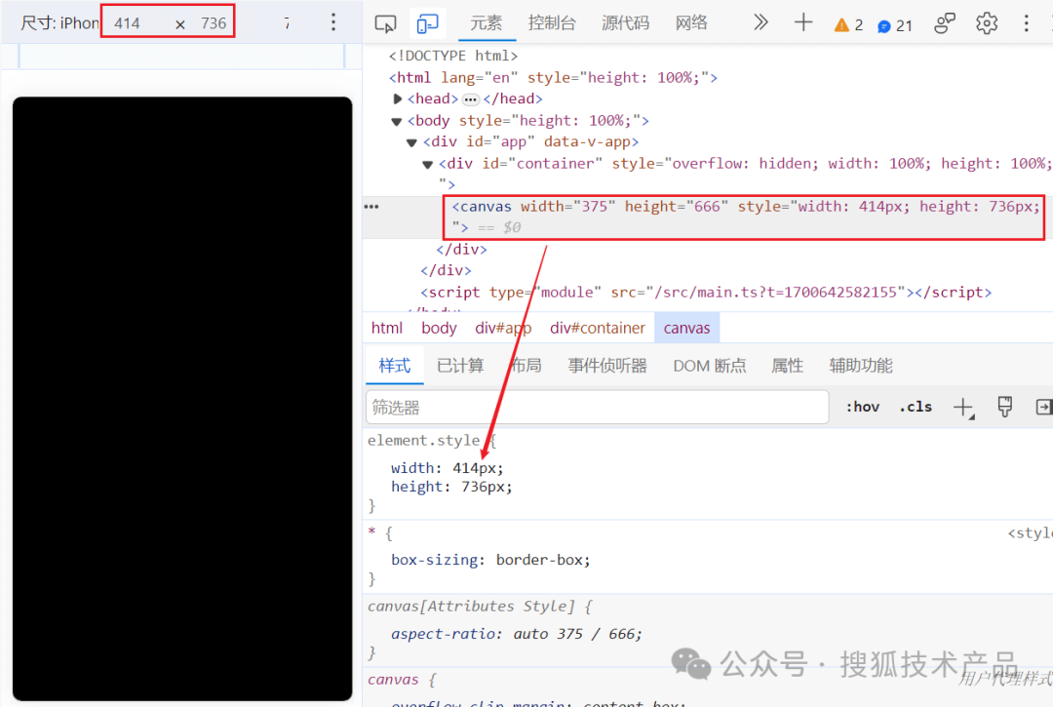This screenshot has width=1053, height=707.
Task: Switch to the 网络 tab
Action: 691,23
